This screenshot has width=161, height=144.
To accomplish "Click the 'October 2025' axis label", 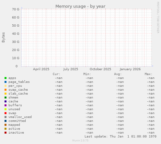I will (x=100, y=69).
